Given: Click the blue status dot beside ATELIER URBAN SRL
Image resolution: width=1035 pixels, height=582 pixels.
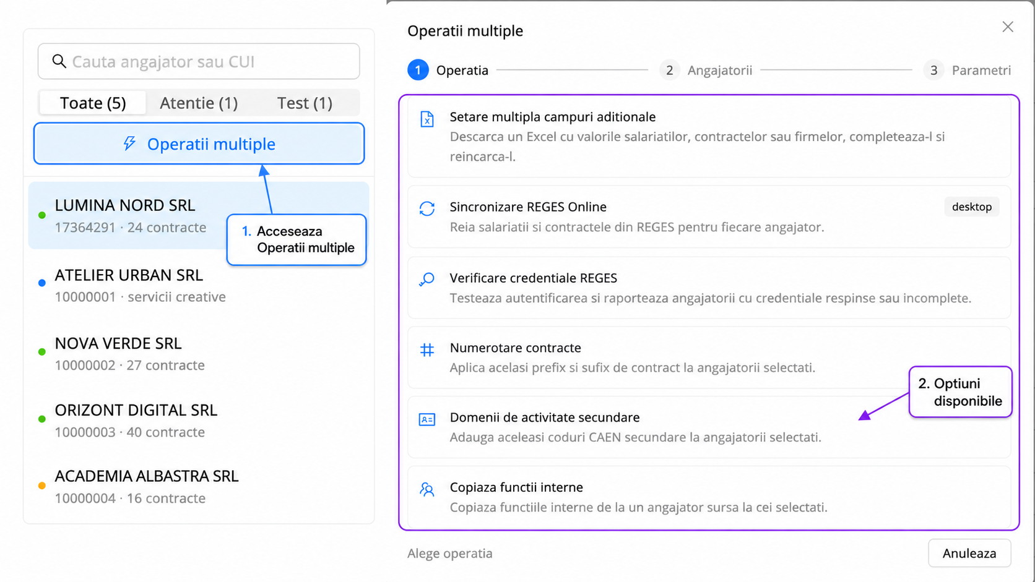Looking at the screenshot, I should [x=42, y=283].
